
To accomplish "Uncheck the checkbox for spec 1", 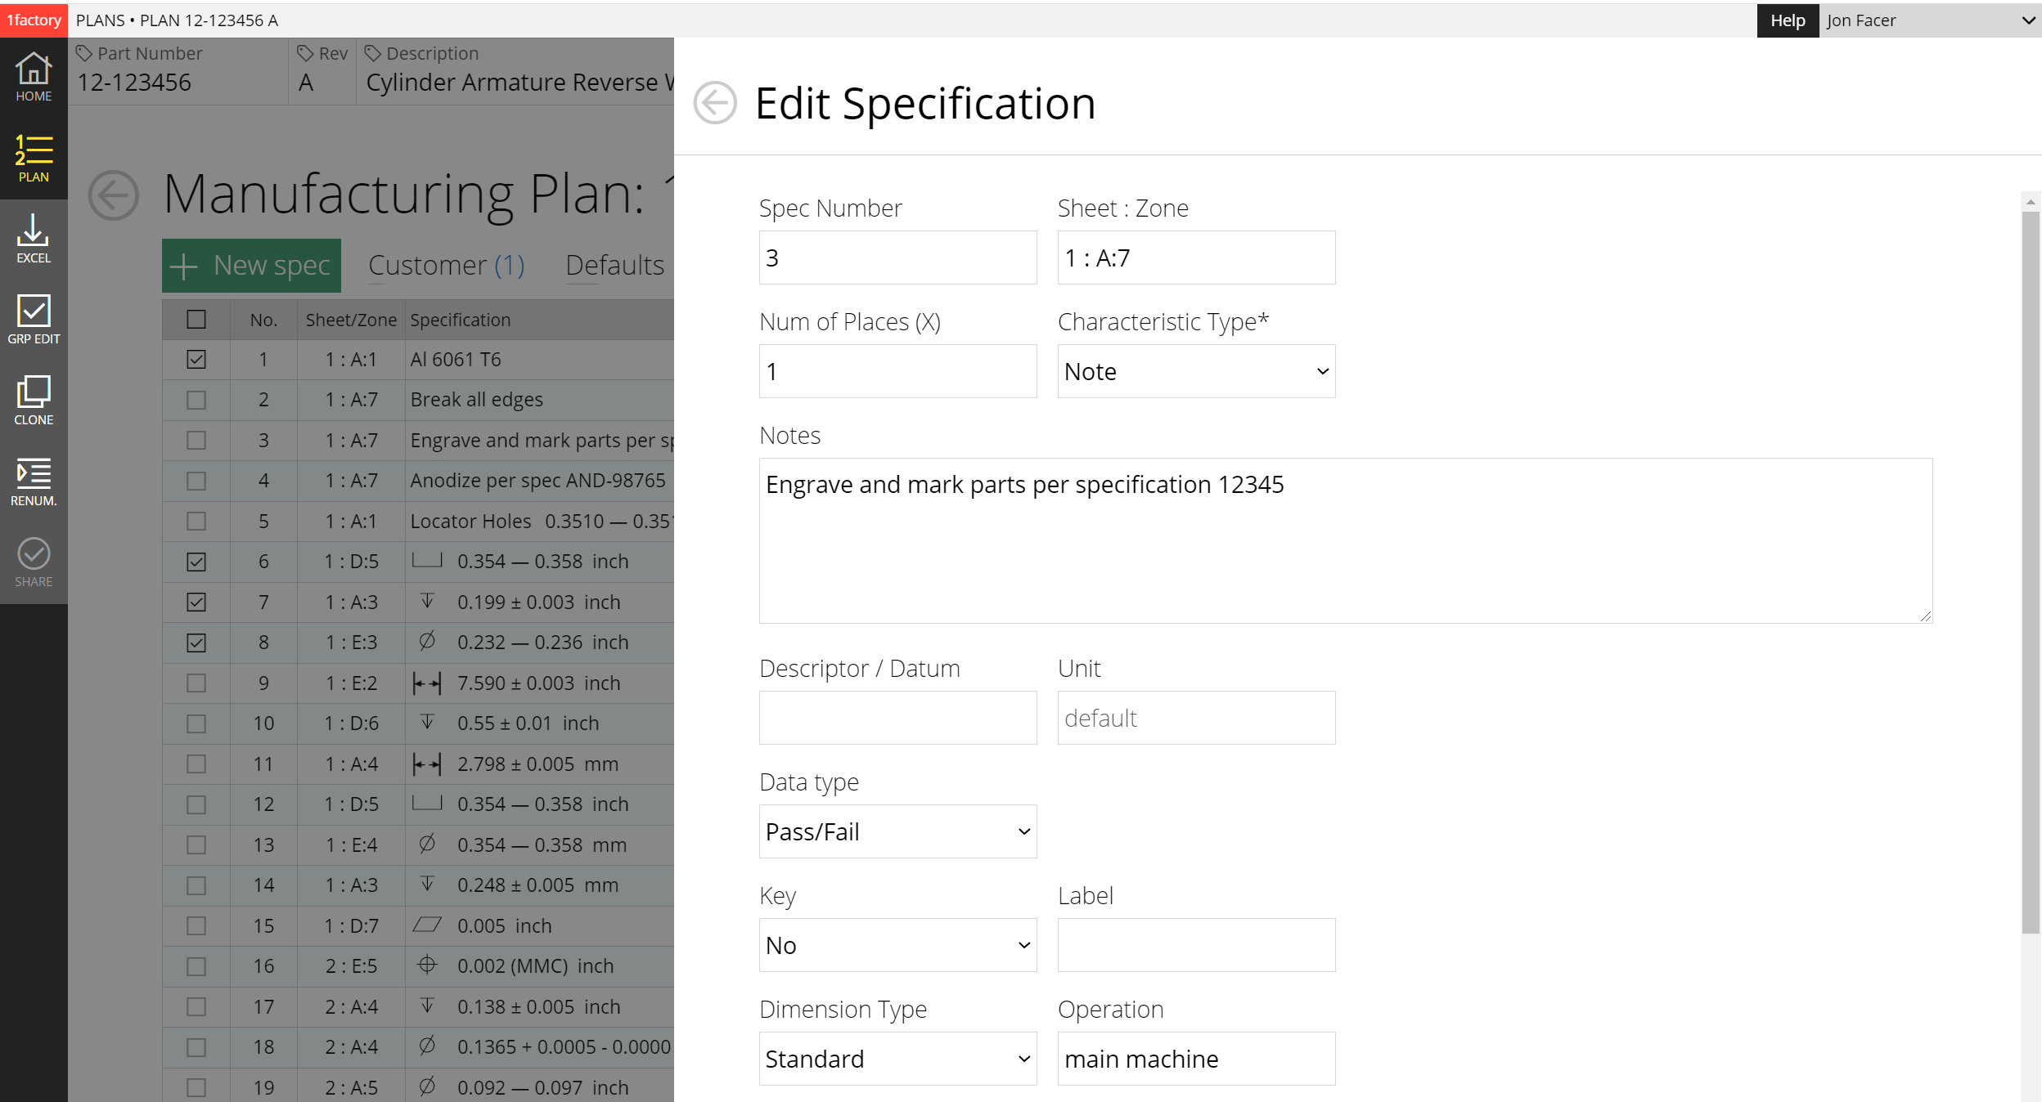I will tap(196, 360).
